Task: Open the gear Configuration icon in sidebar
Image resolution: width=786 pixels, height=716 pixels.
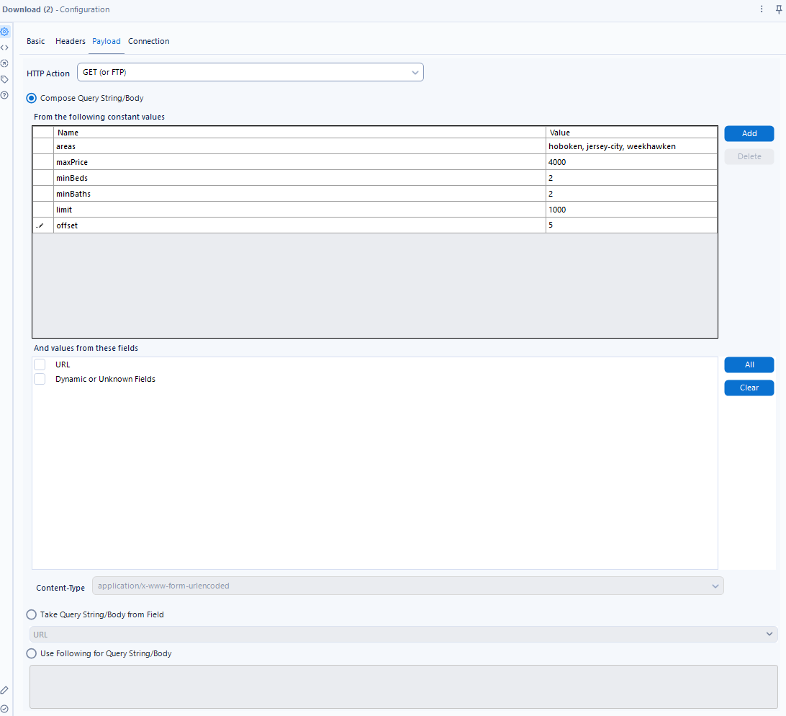Action: coord(4,32)
